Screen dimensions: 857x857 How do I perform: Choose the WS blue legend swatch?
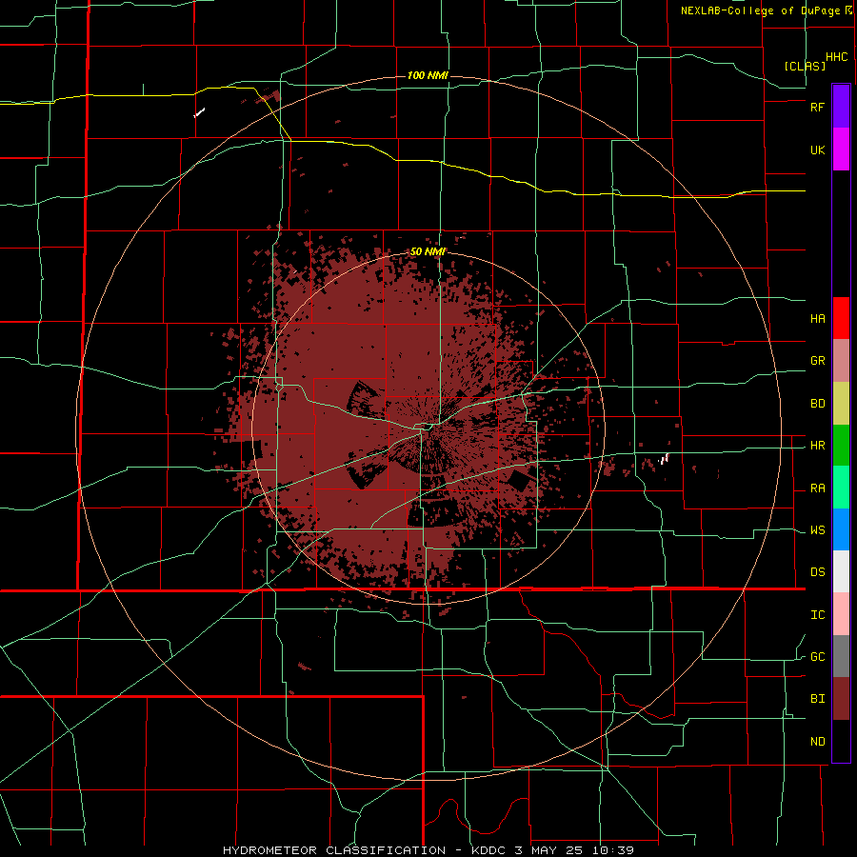pyautogui.click(x=841, y=529)
